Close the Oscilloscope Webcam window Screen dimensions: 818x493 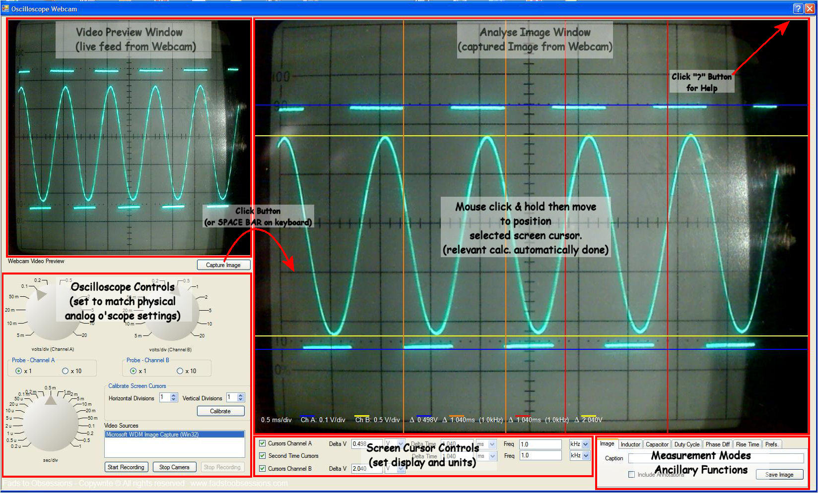coord(810,8)
